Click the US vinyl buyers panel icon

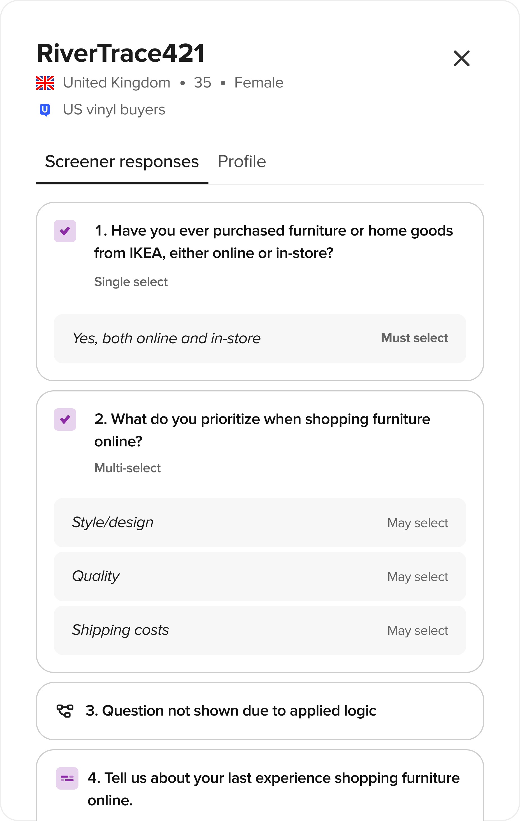click(x=45, y=110)
